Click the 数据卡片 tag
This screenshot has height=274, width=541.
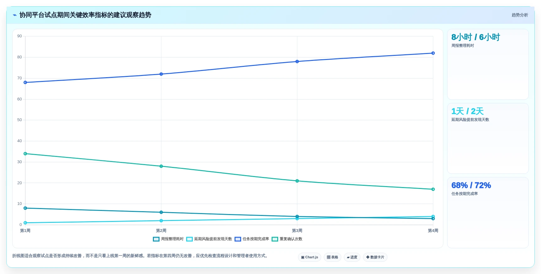pos(375,257)
